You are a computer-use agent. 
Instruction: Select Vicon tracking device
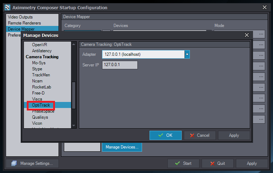(37, 123)
